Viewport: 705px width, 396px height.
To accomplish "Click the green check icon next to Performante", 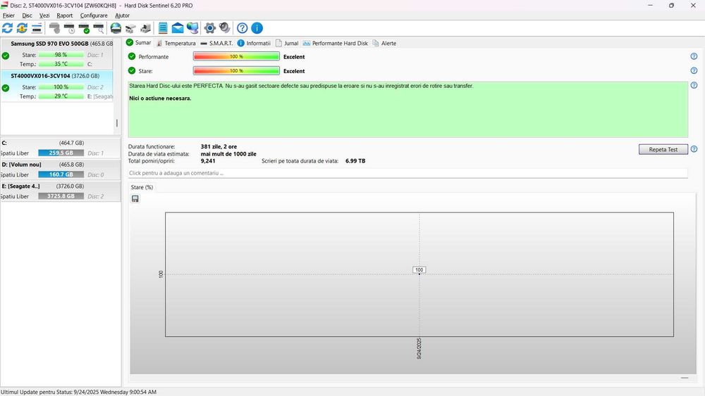I will [132, 56].
